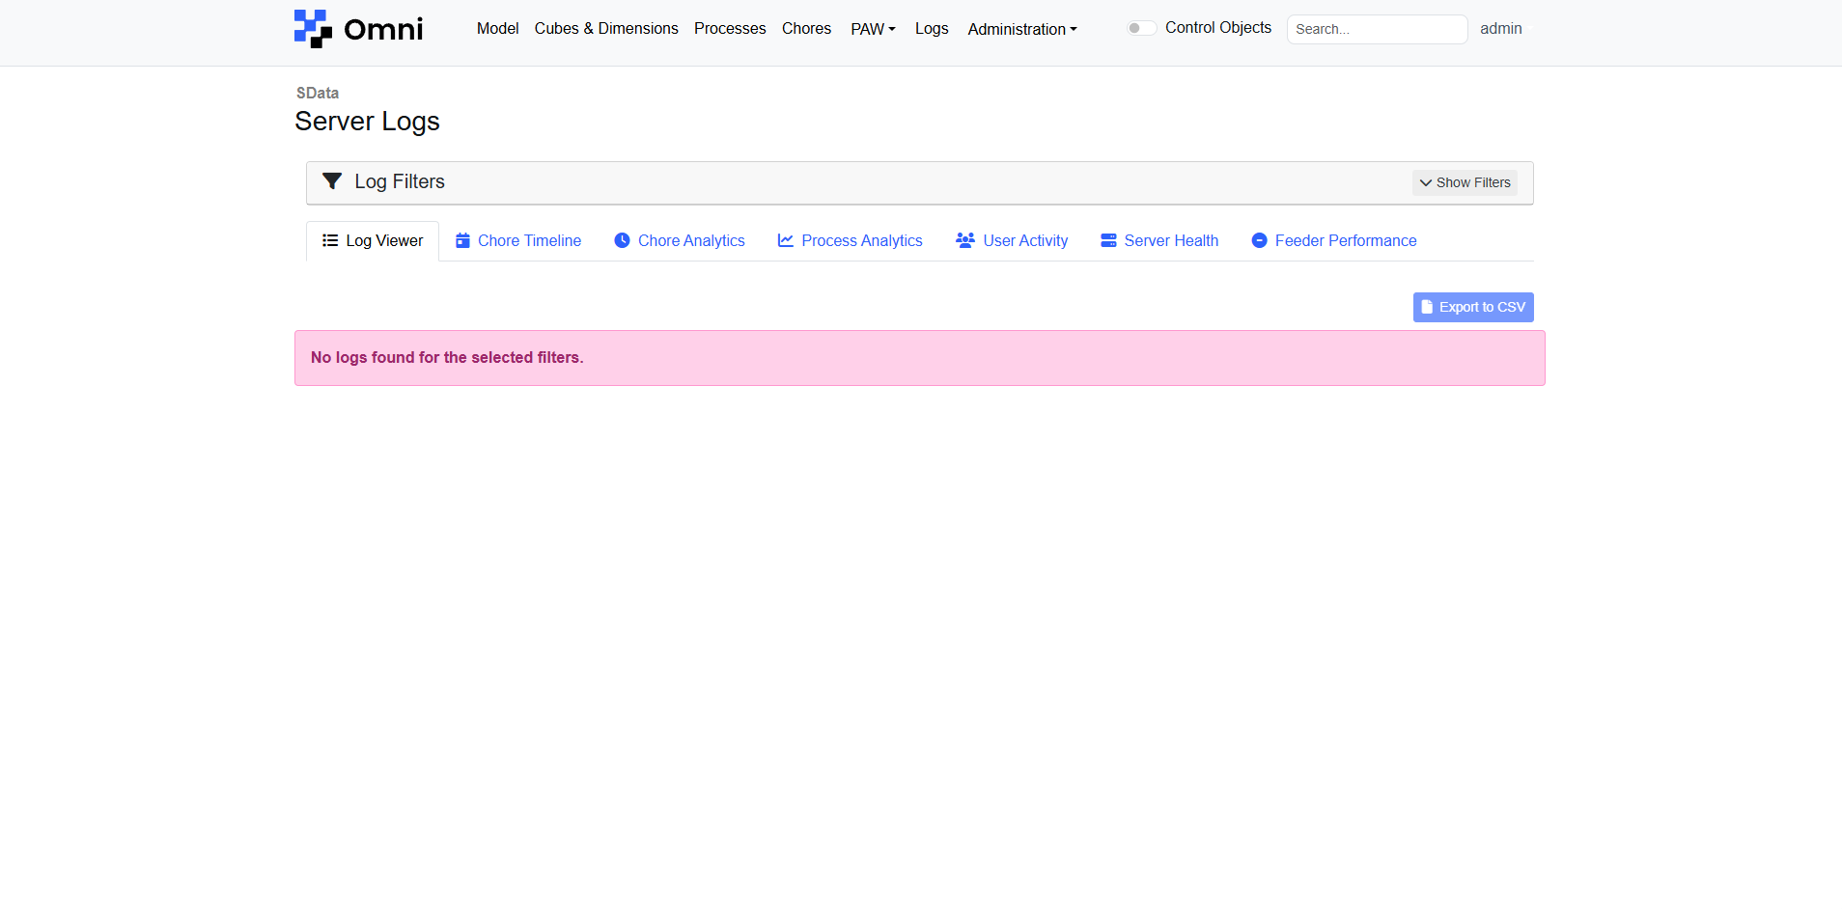Focus the Search input field
Screen dimensions: 1842x909
click(x=1377, y=29)
